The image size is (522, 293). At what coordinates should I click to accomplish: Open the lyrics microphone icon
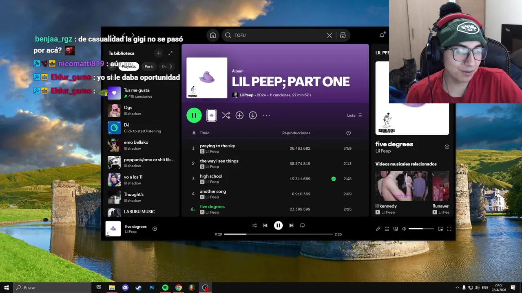tap(378, 229)
